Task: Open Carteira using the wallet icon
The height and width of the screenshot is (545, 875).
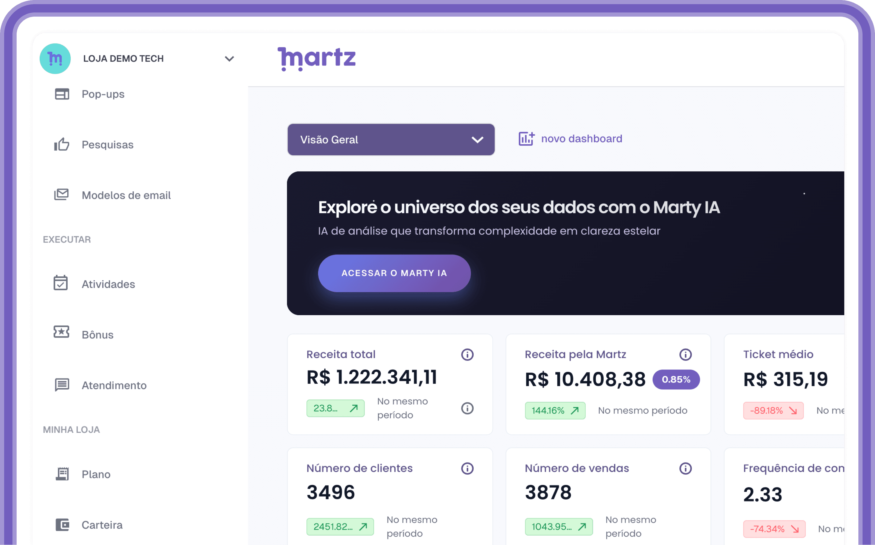Action: coord(62,525)
